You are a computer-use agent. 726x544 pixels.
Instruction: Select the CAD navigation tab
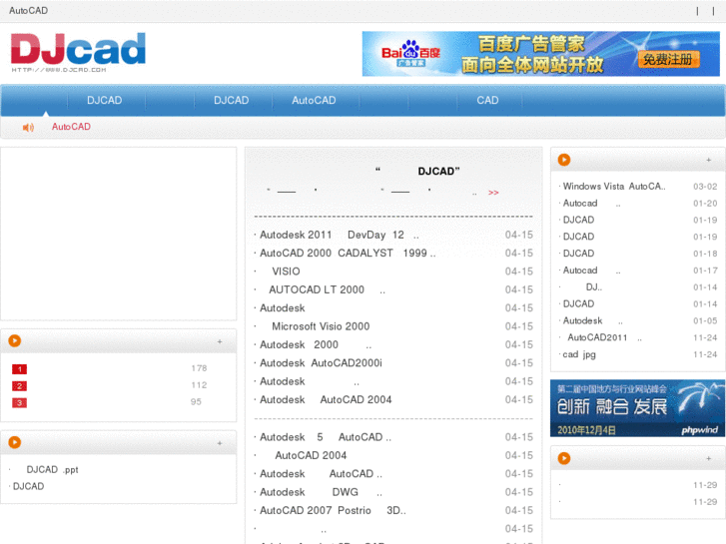(x=487, y=101)
